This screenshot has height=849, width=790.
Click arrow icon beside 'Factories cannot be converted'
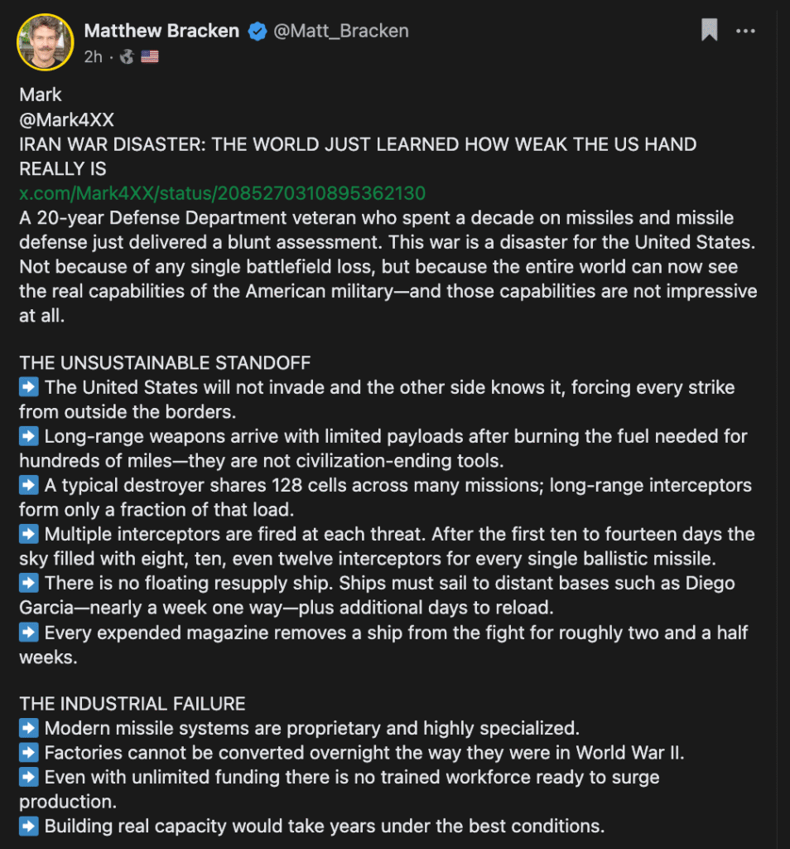click(x=29, y=752)
